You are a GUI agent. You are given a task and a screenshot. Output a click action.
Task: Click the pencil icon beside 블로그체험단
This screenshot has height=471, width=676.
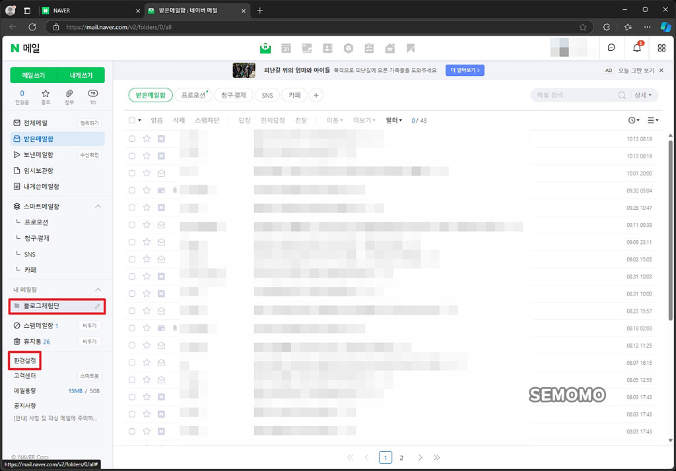(x=98, y=306)
